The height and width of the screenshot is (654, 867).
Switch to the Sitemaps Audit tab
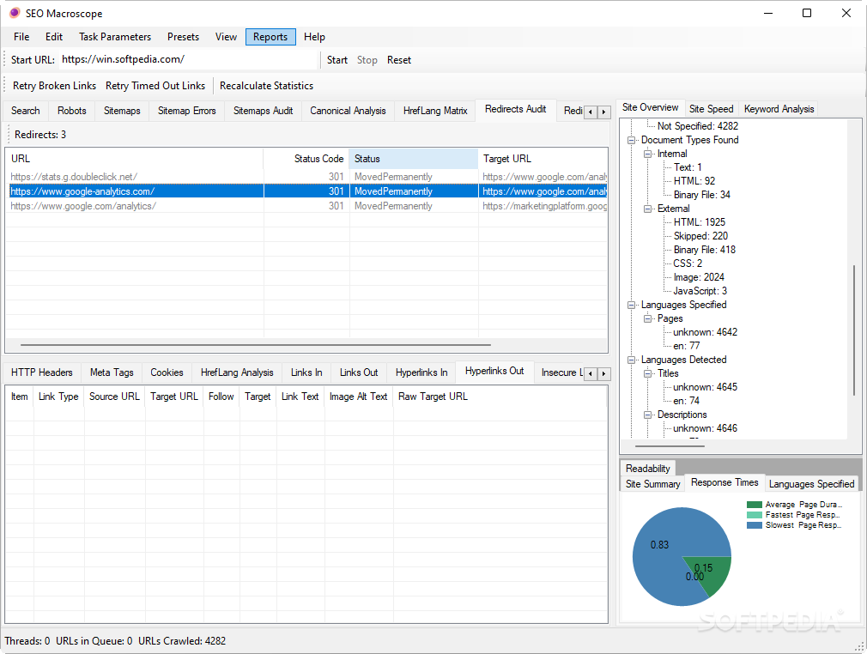(x=264, y=111)
